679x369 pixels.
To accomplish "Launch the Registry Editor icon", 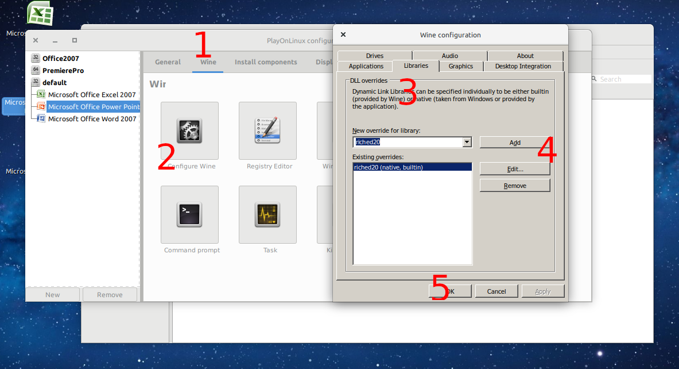I will tap(267, 130).
